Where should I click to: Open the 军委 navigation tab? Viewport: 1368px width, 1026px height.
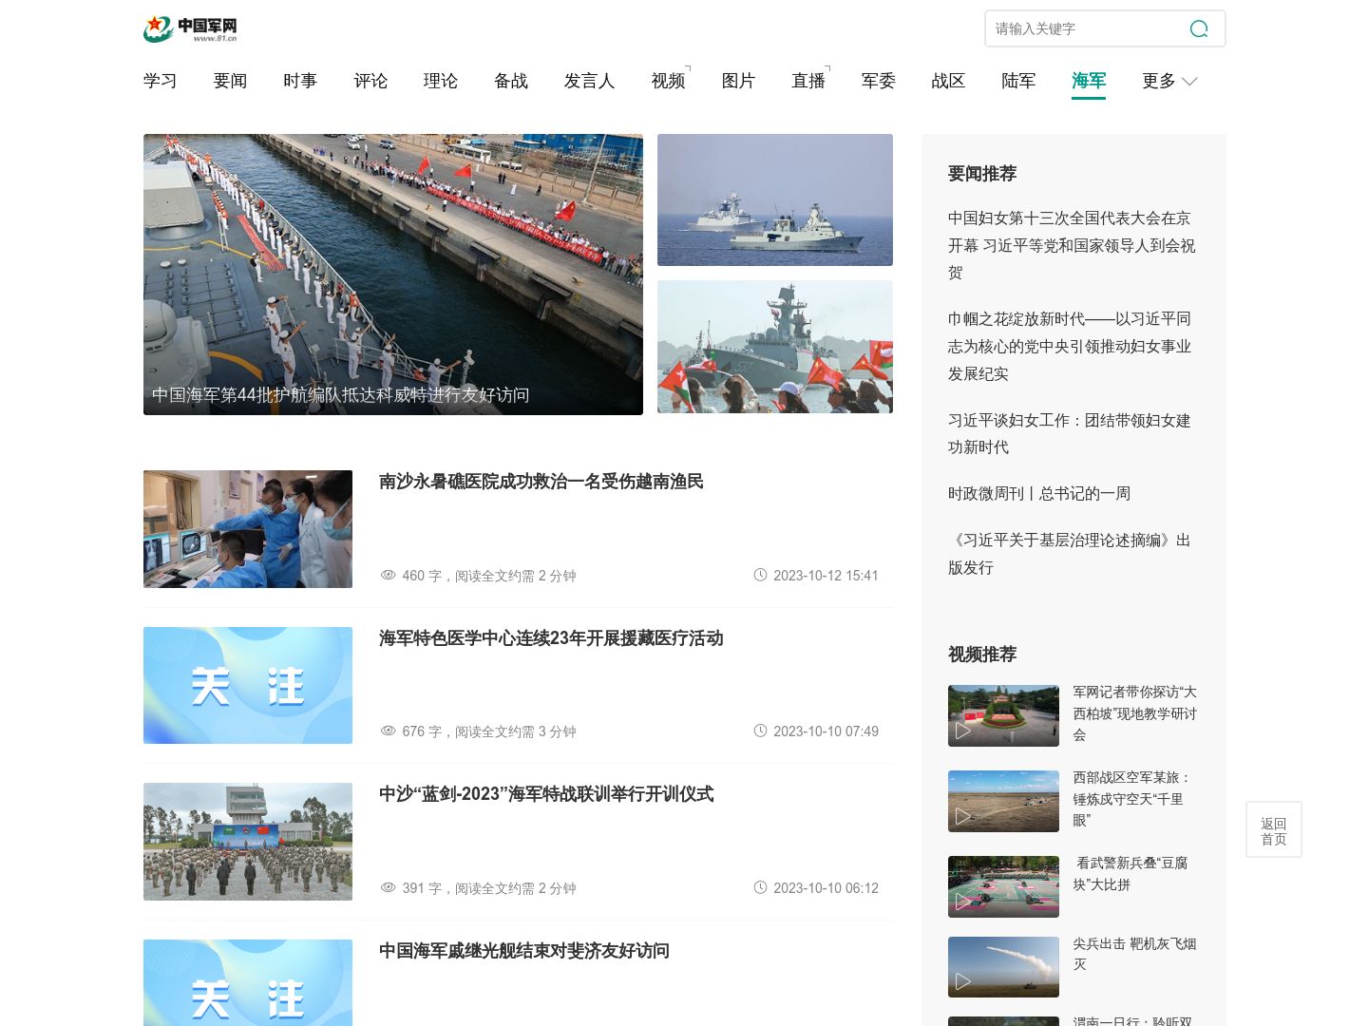(x=879, y=81)
